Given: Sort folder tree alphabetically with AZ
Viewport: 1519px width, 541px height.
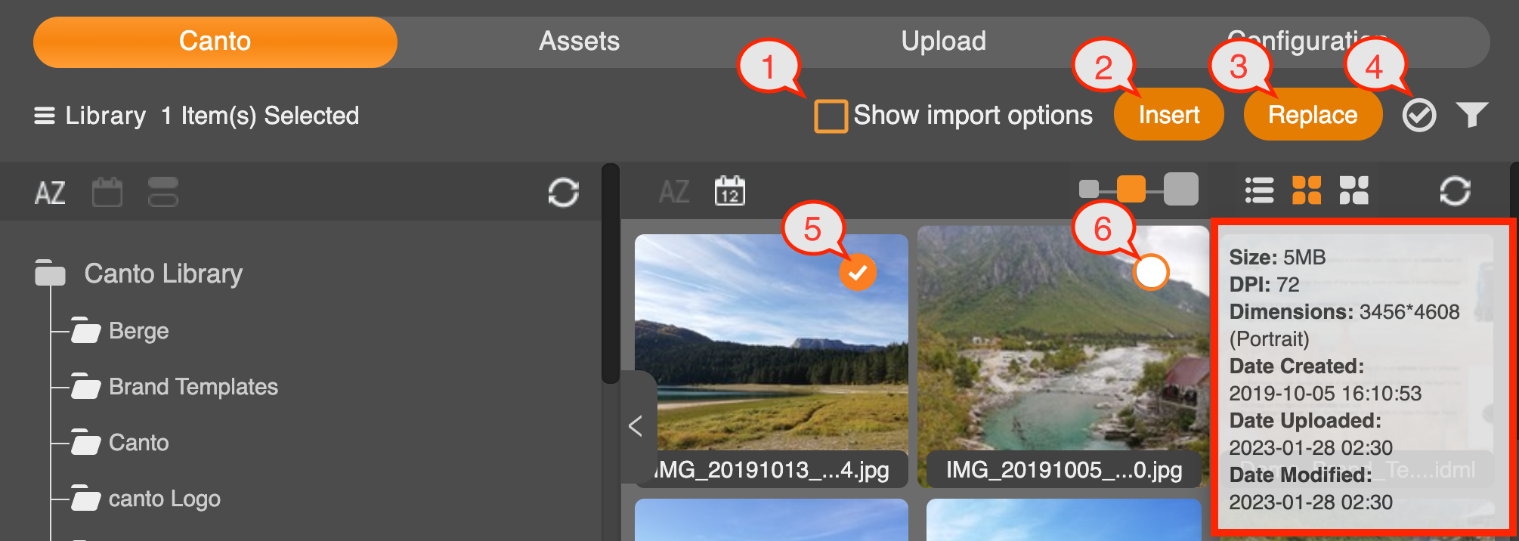Looking at the screenshot, I should 50,193.
